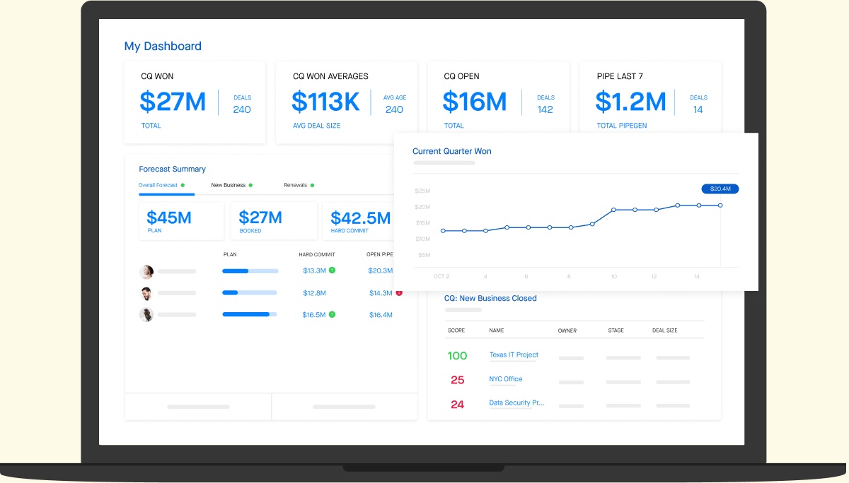Viewport: 849px width, 483px height.
Task: Click the green up indicator beside $16.5M
Action: [x=332, y=314]
